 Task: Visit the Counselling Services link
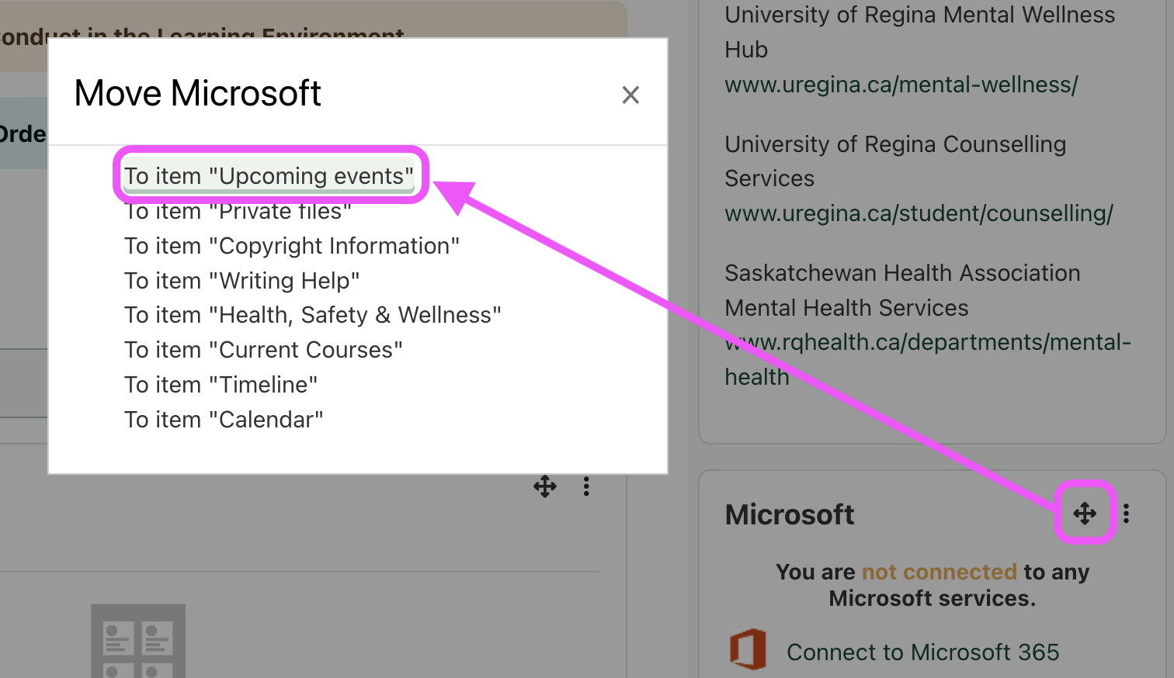(919, 213)
